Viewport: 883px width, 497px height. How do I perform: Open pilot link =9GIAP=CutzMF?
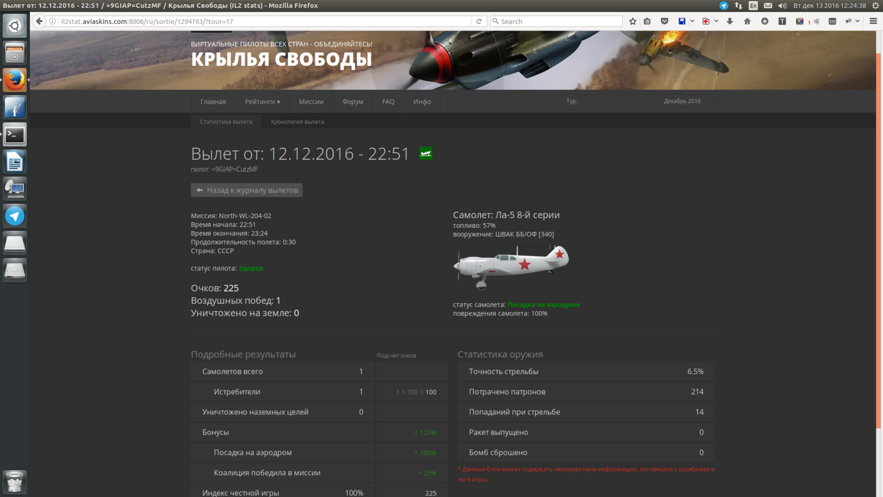(235, 170)
